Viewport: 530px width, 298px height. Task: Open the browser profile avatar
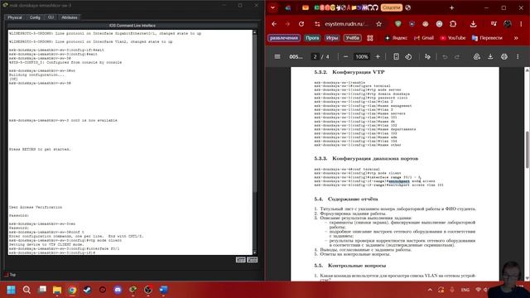tap(508, 24)
